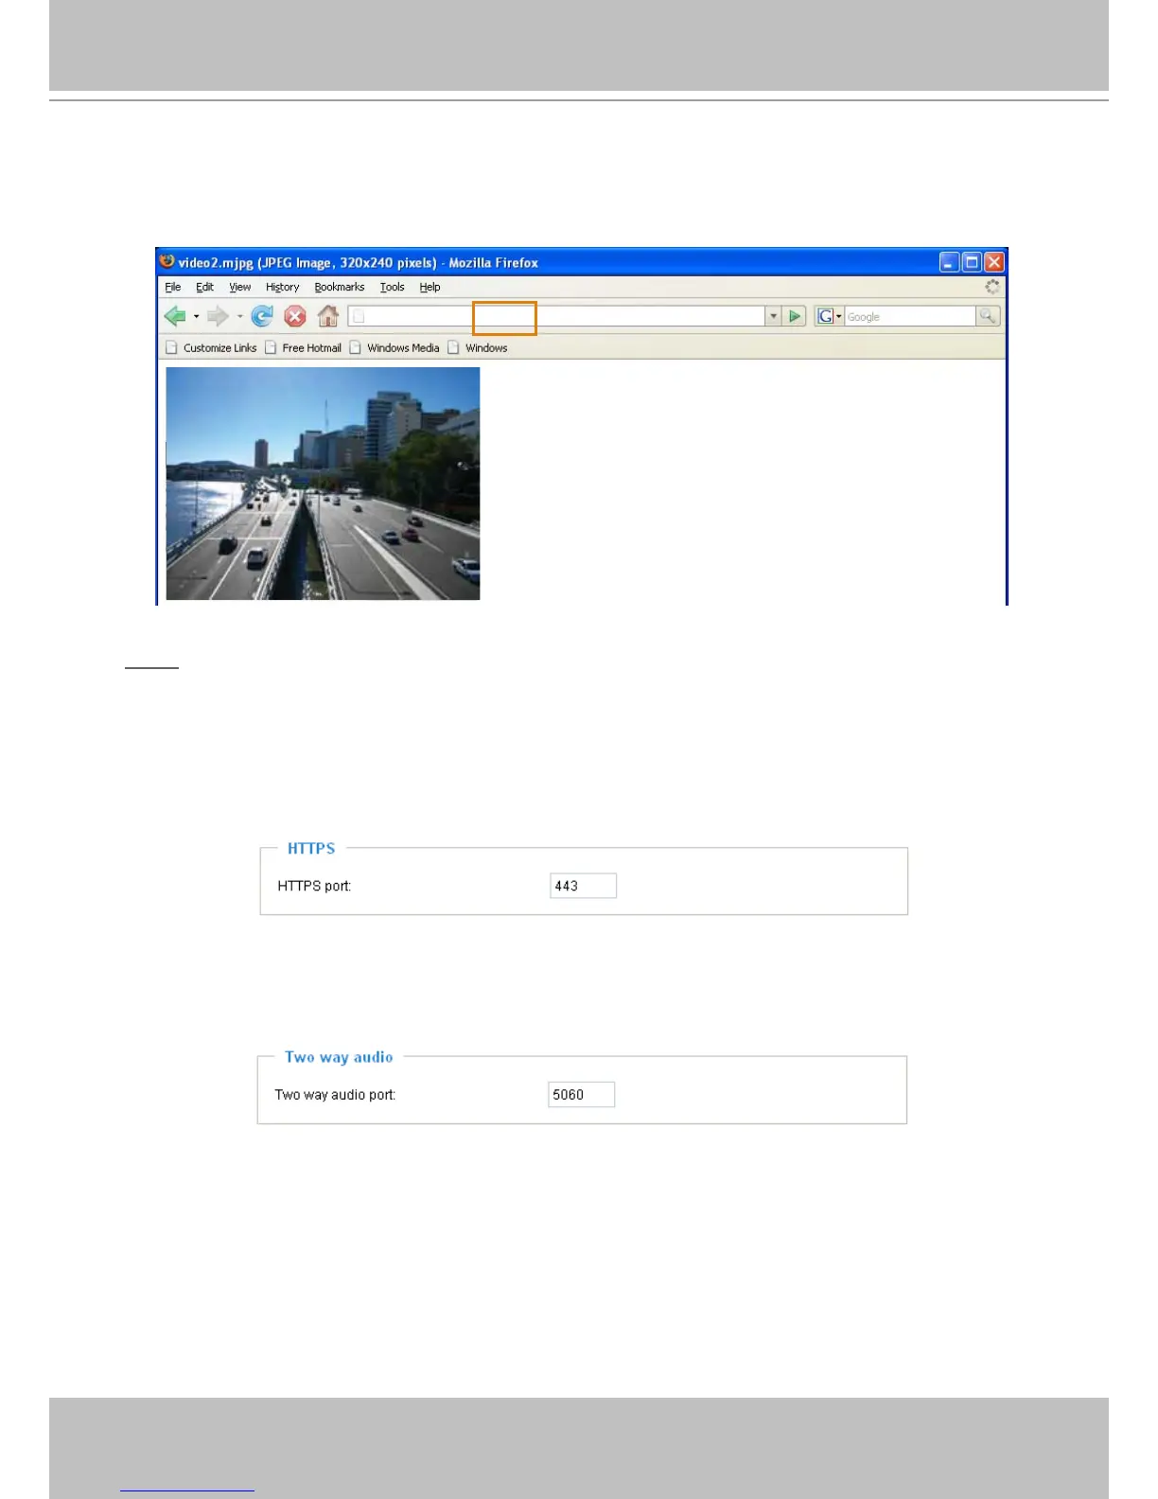Screen dimensions: 1158x1499
Task: Open the View menu
Action: [240, 287]
